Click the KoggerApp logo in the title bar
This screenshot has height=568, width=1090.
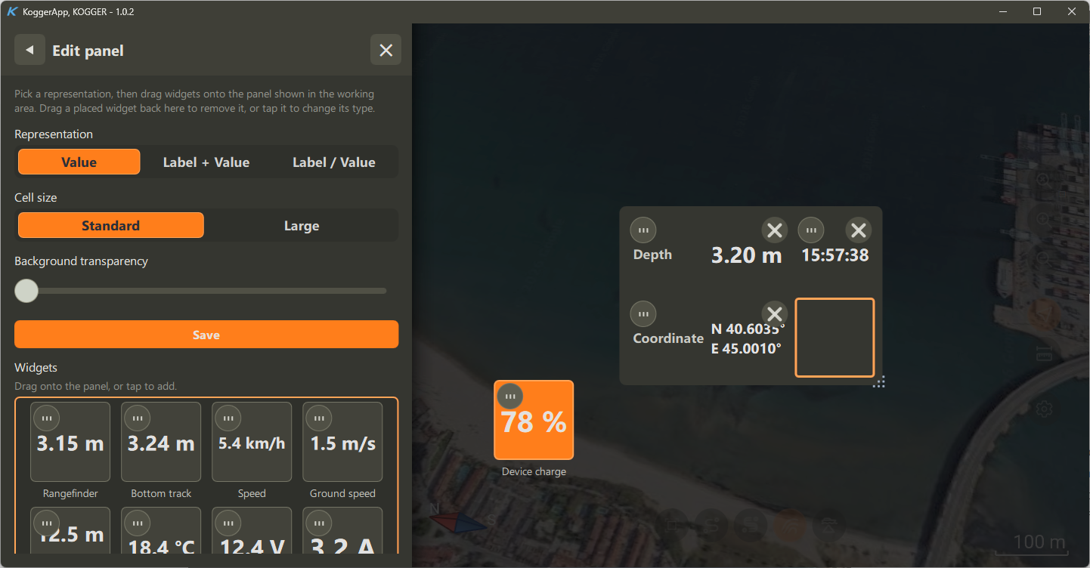pyautogui.click(x=11, y=11)
